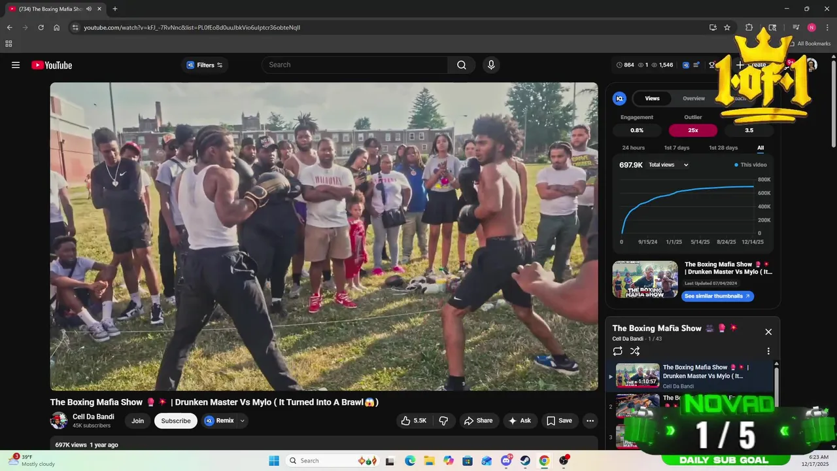Open the vidIQ list icon in the top bar
This screenshot has height=471, width=837.
click(x=696, y=65)
